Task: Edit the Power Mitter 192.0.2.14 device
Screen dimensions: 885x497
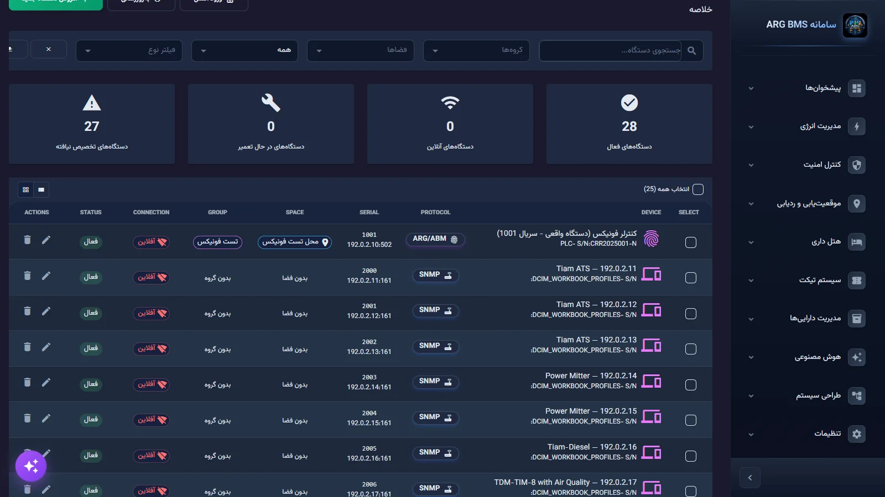Action: click(46, 382)
